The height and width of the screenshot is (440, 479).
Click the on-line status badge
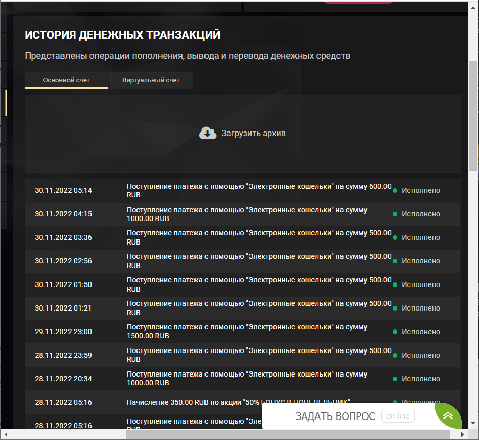398,416
